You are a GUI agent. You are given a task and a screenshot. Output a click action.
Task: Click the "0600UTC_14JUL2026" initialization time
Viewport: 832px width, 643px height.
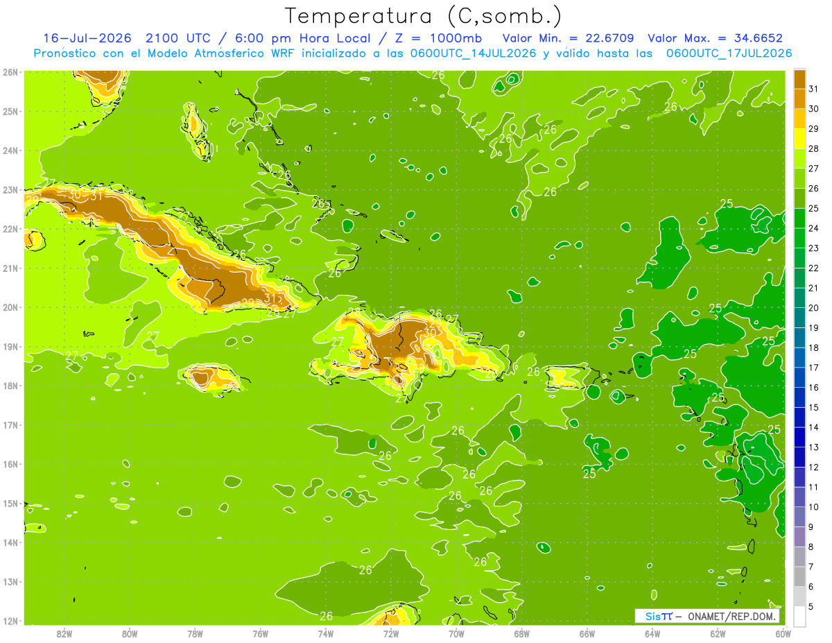pyautogui.click(x=473, y=53)
